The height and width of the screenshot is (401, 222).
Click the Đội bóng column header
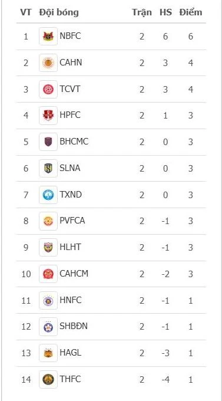59,12
